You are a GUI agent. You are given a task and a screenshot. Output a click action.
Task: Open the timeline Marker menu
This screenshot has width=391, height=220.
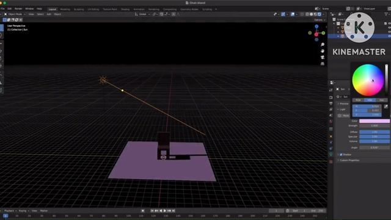(43, 211)
